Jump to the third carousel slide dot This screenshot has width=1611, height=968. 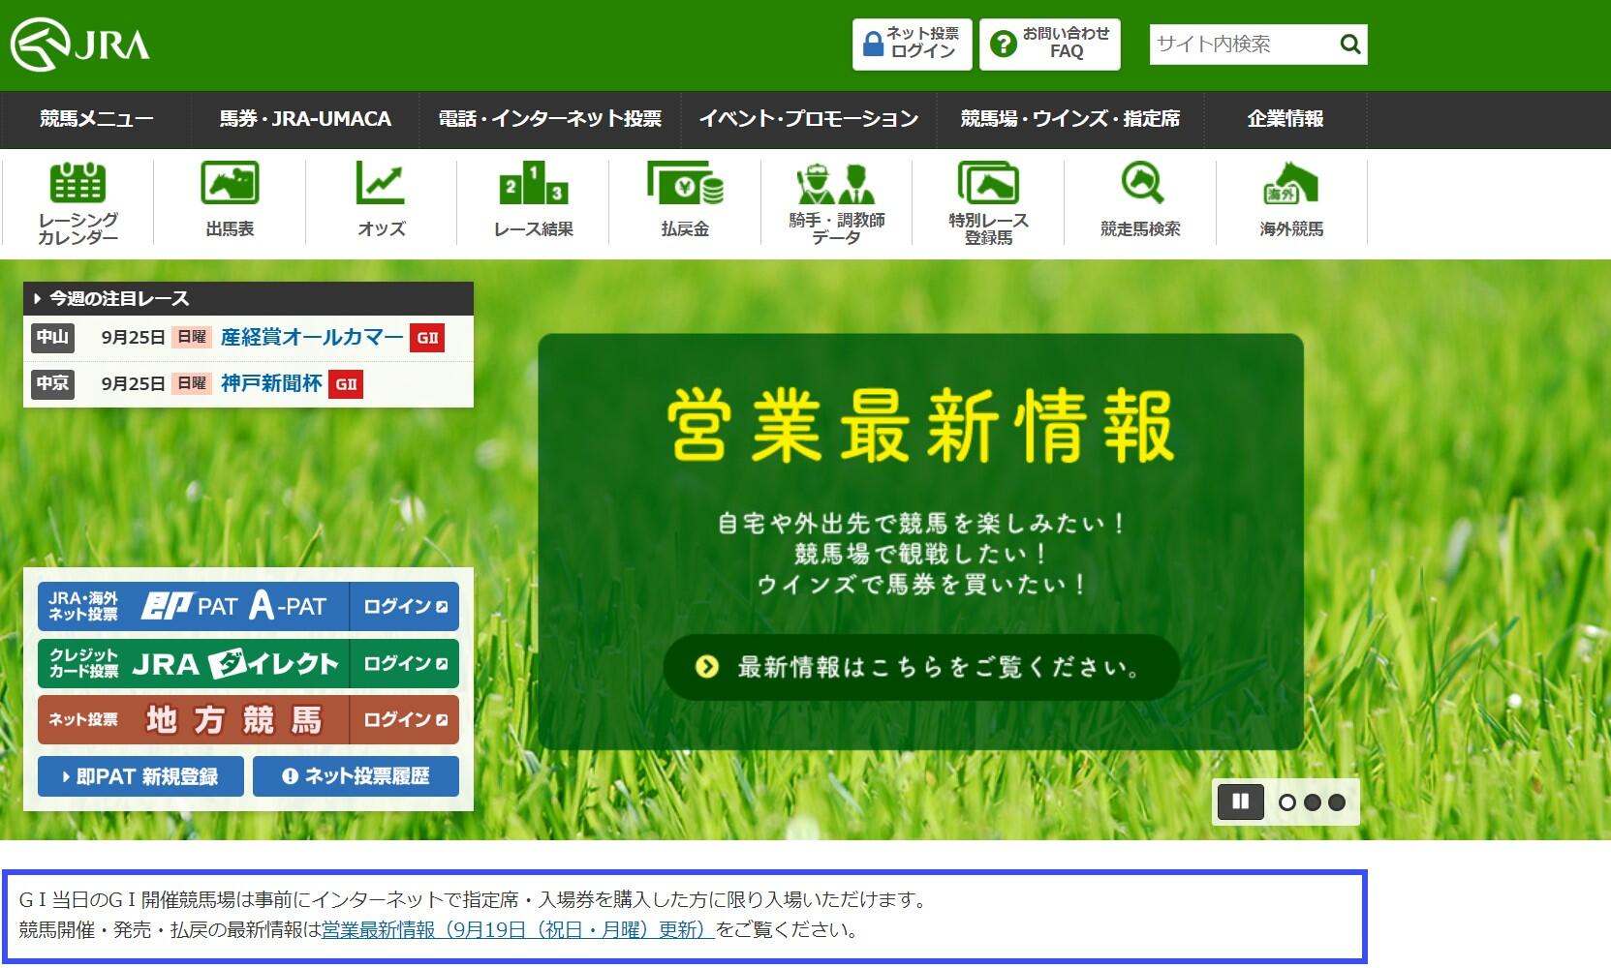[x=1337, y=802]
